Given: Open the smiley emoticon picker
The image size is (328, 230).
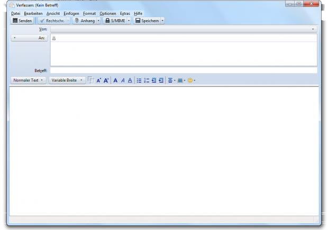Looking at the screenshot, I should click(191, 81).
